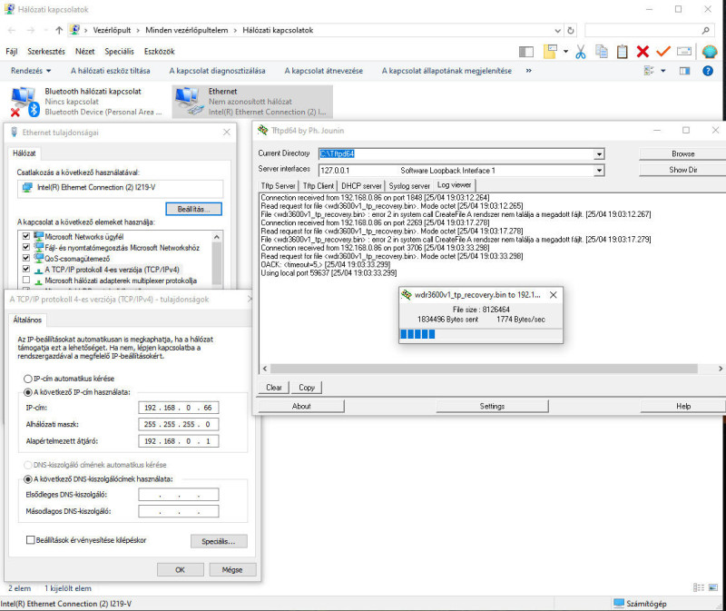Click the globe shell icon in toolbar
The image size is (726, 611).
(710, 52)
